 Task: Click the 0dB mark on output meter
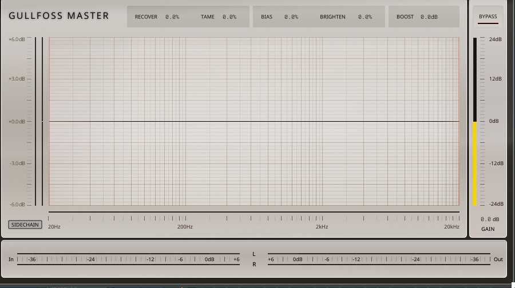(x=298, y=259)
